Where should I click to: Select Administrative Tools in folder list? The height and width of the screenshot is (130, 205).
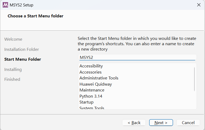[x=99, y=78]
